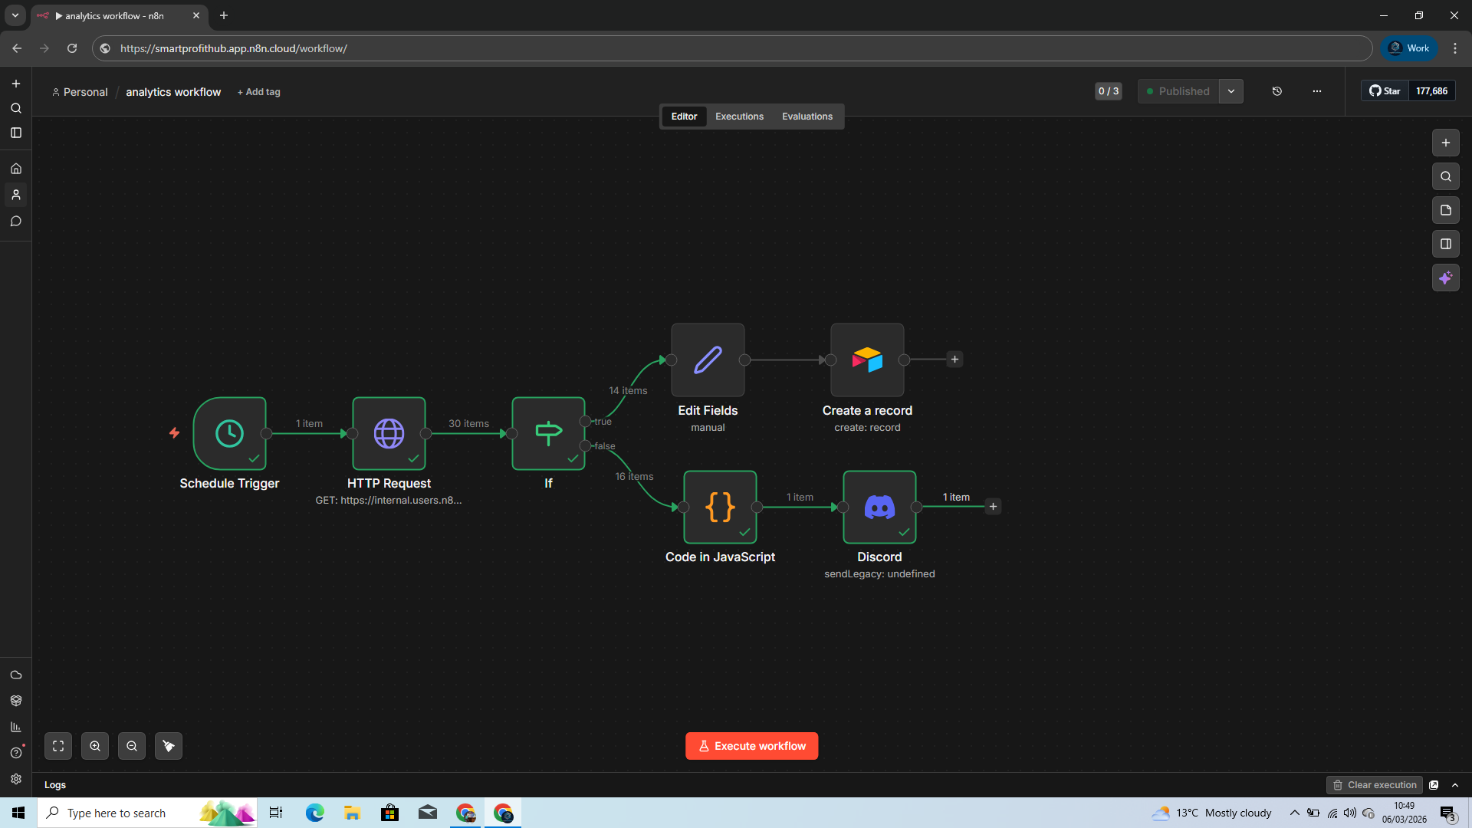
Task: Open Settings from the left sidebar
Action: [16, 779]
